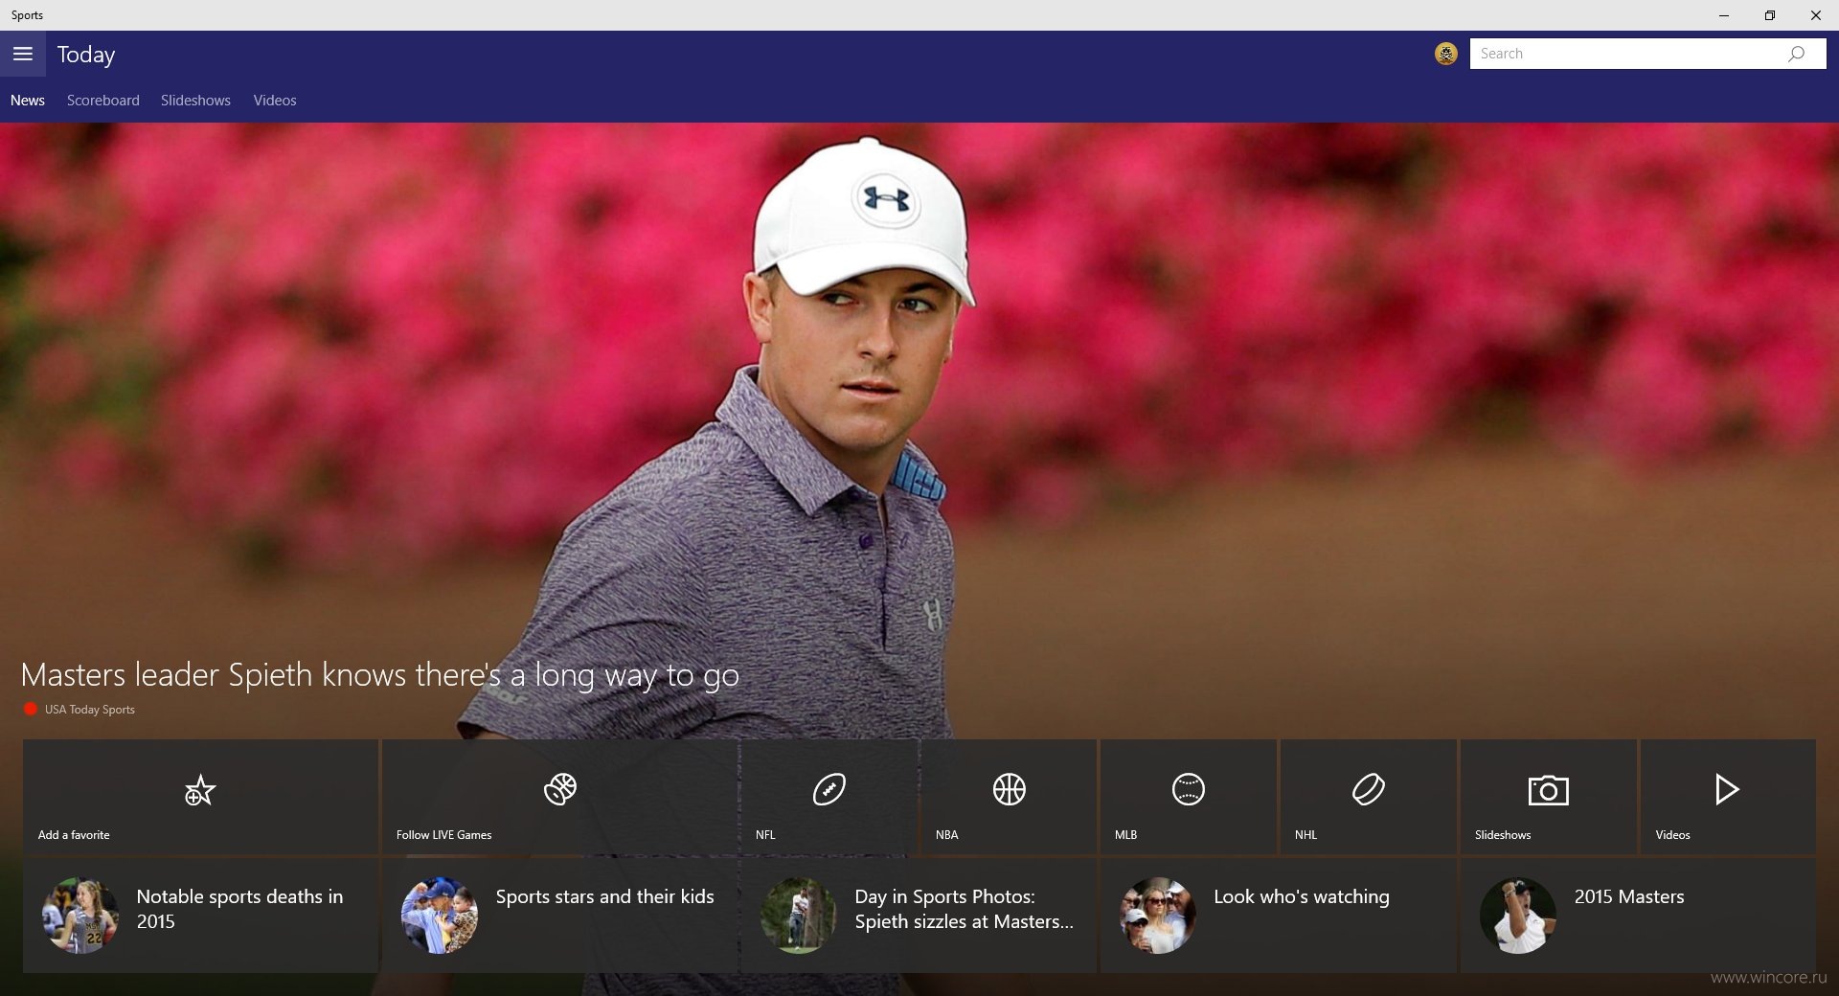1839x996 pixels.
Task: Click the search magnifier icon
Action: point(1796,54)
